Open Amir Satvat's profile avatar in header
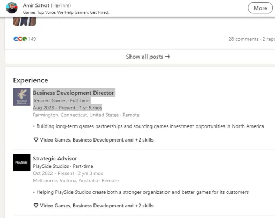 click(x=12, y=8)
